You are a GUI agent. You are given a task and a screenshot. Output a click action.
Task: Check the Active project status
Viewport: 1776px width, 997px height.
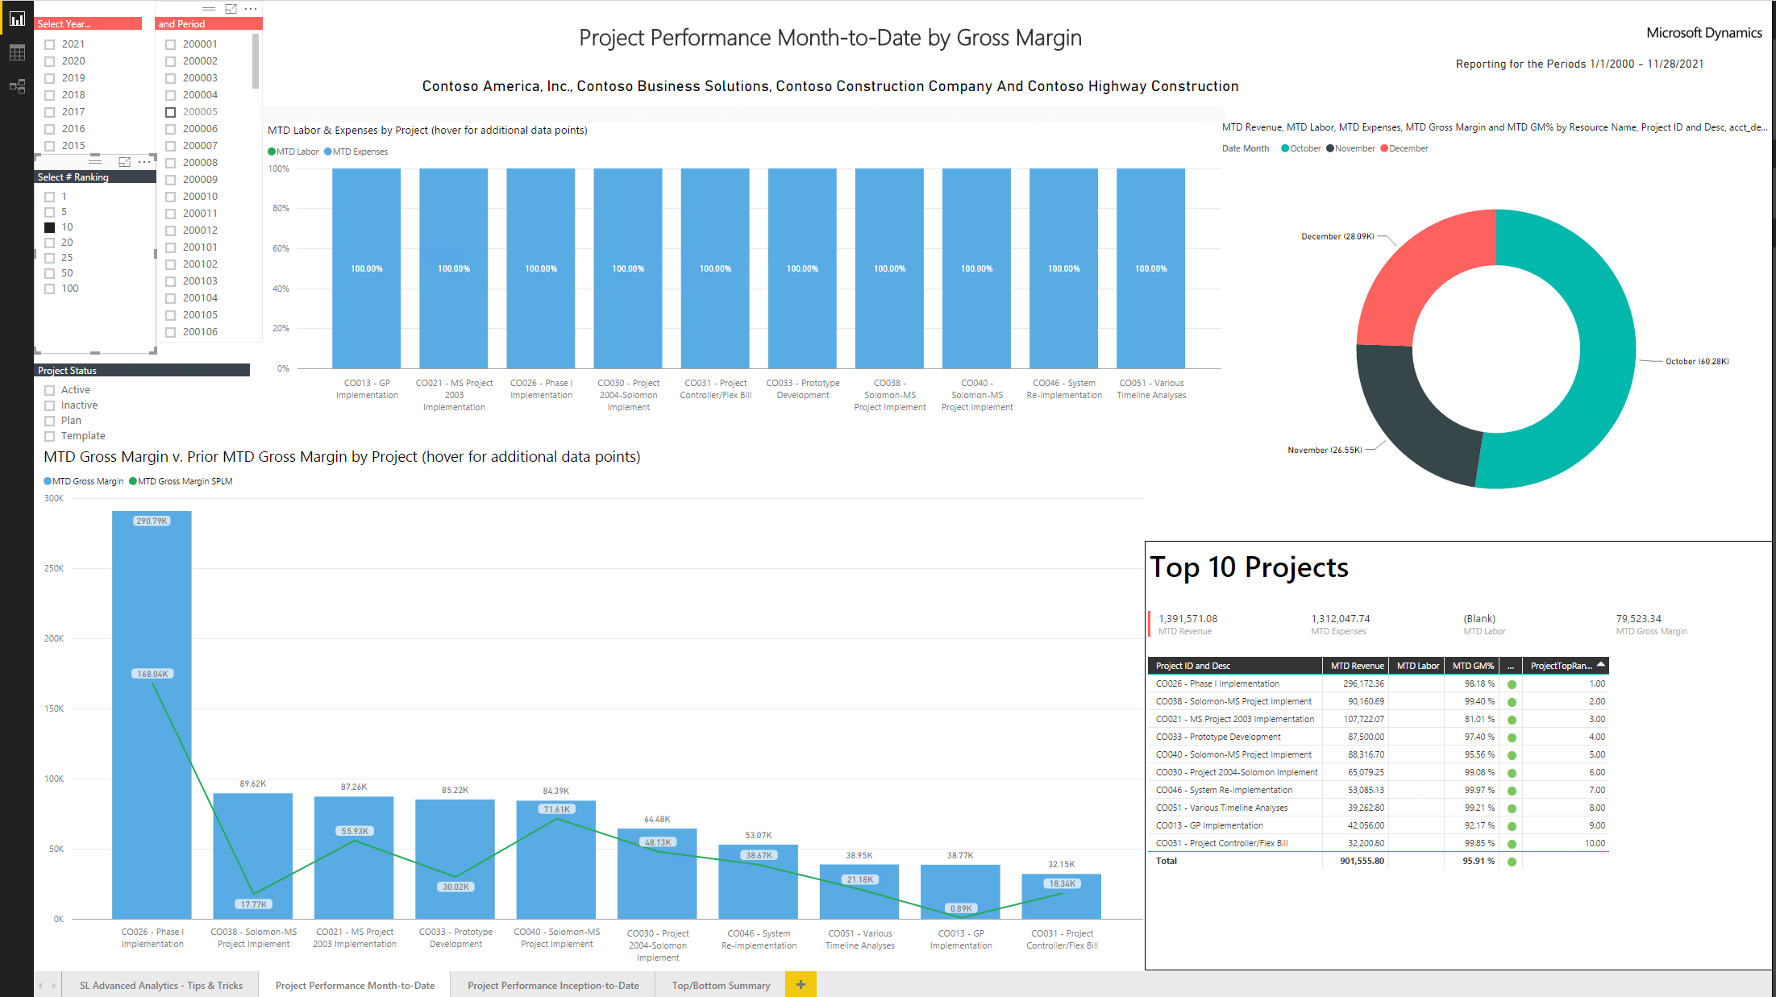click(50, 390)
